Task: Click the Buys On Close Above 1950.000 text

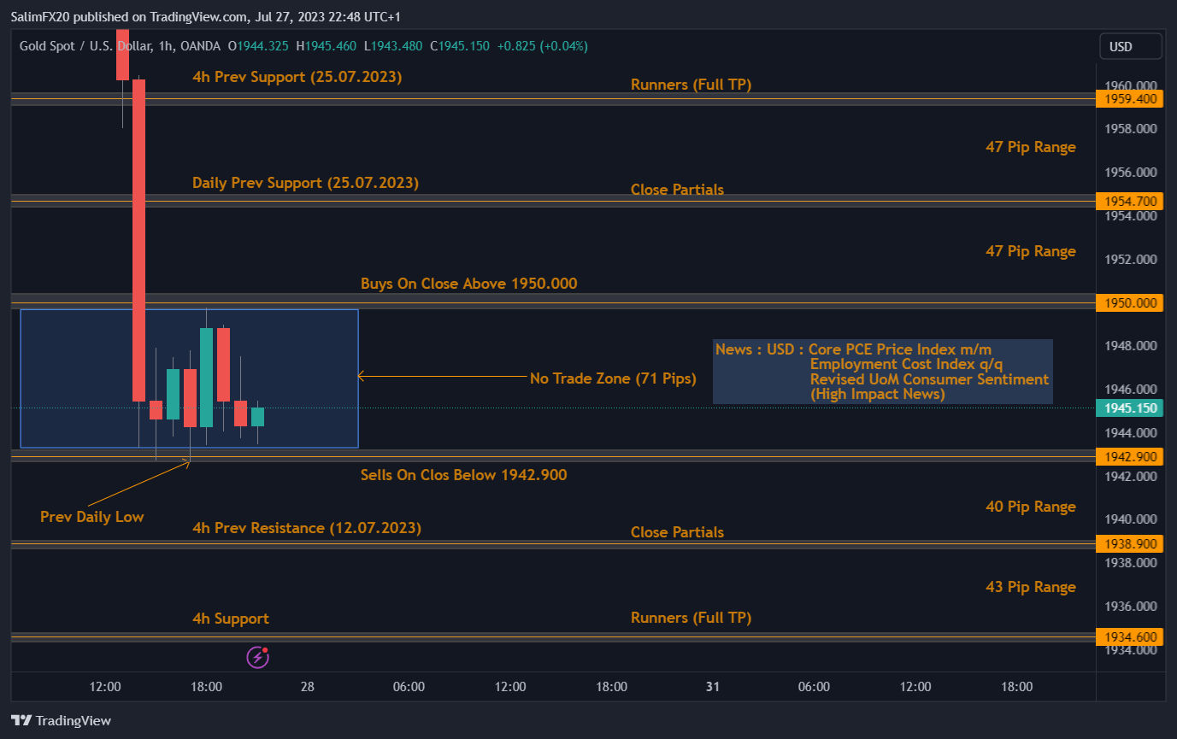Action: coord(468,283)
